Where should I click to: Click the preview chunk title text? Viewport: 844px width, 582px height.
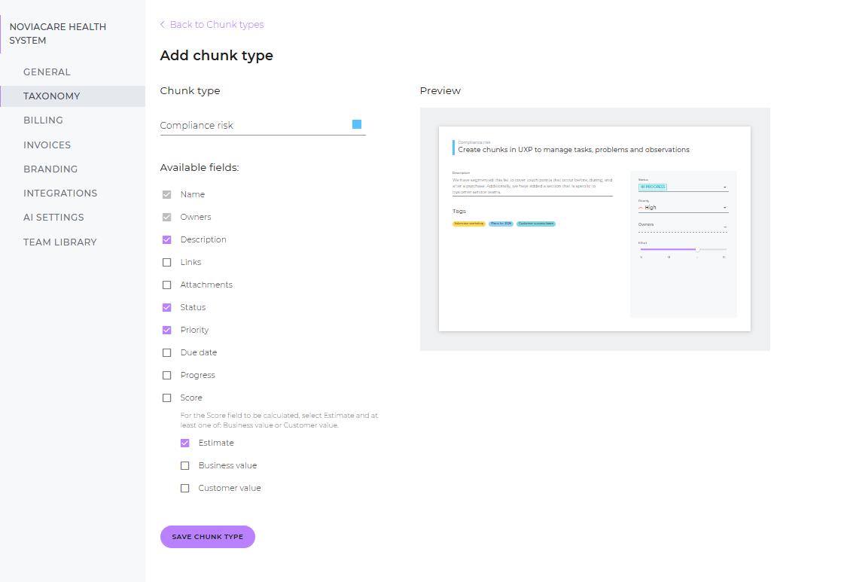(x=574, y=150)
